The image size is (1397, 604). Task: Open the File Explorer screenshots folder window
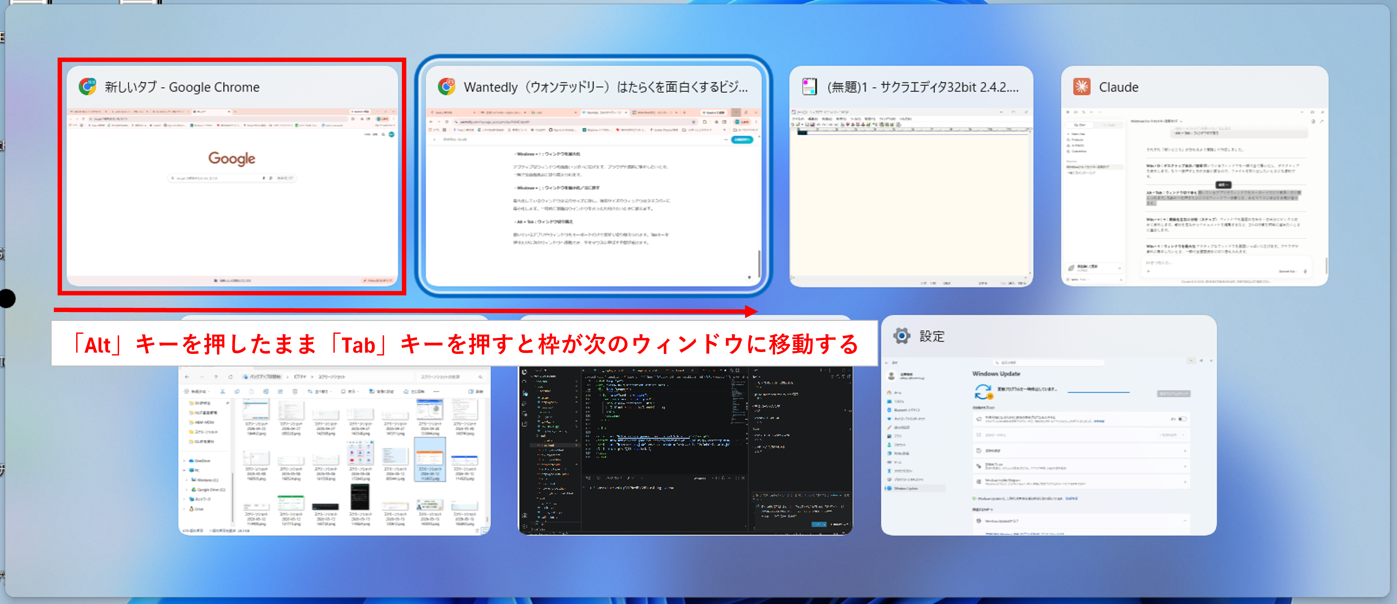pos(334,450)
